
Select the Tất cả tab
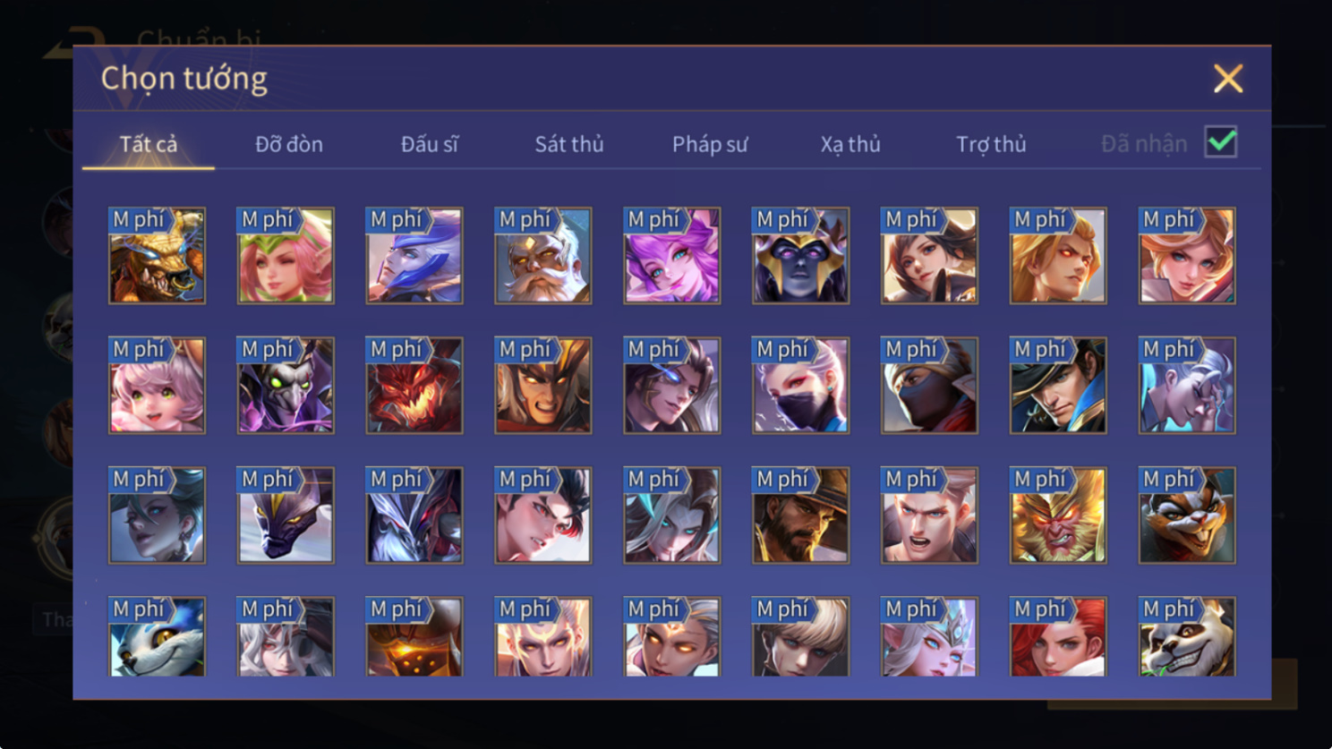coord(149,144)
